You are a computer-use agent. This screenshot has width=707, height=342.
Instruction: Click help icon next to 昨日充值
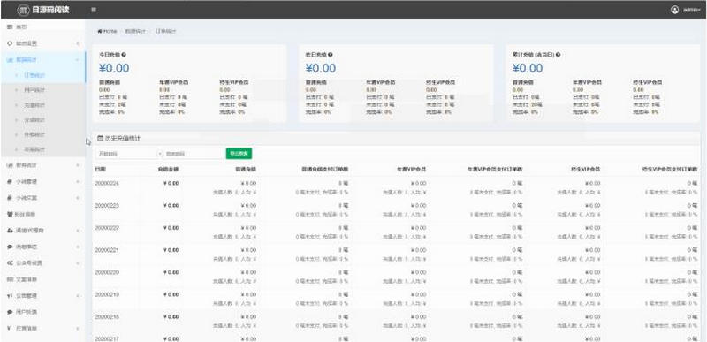[x=330, y=55]
